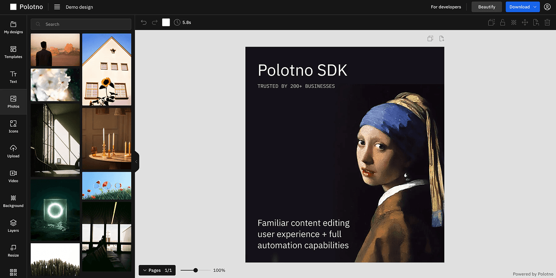Insert the poppies and blue sky photo

107,186
